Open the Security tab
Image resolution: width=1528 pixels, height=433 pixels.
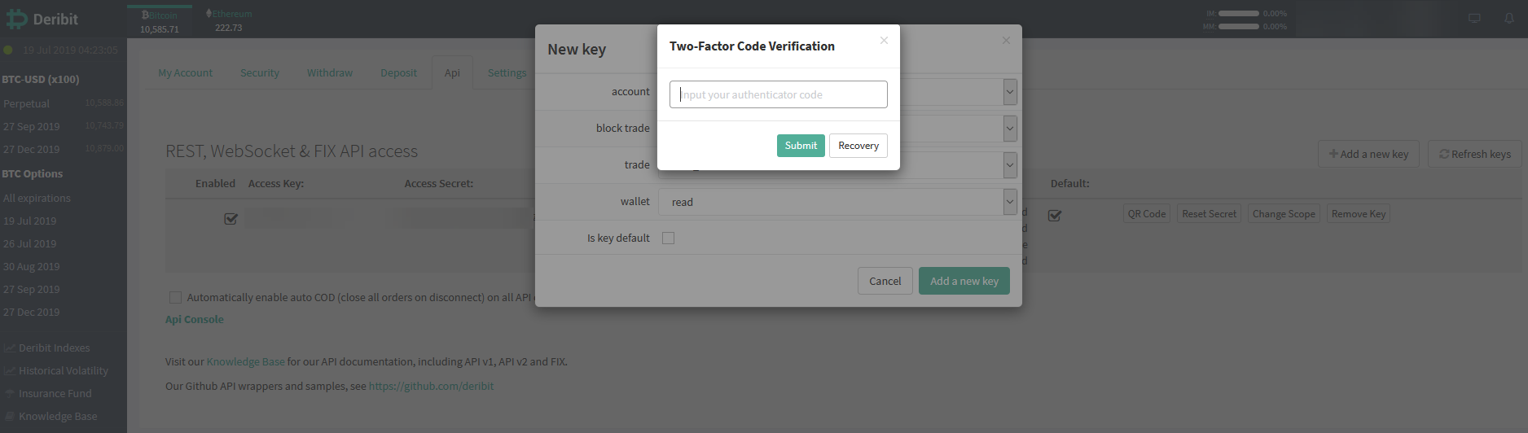click(x=259, y=72)
